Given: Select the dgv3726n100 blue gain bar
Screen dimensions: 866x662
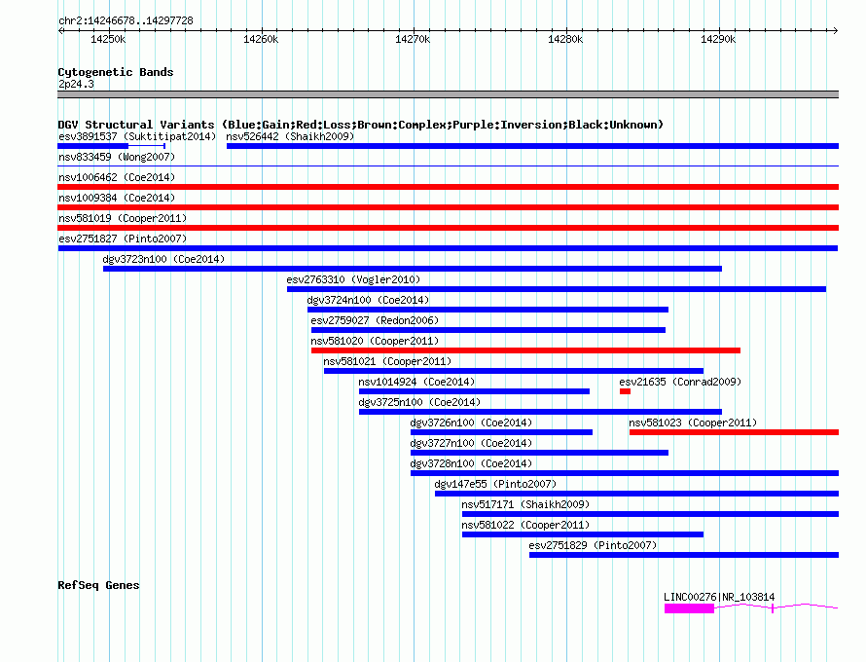Looking at the screenshot, I should (x=501, y=432).
